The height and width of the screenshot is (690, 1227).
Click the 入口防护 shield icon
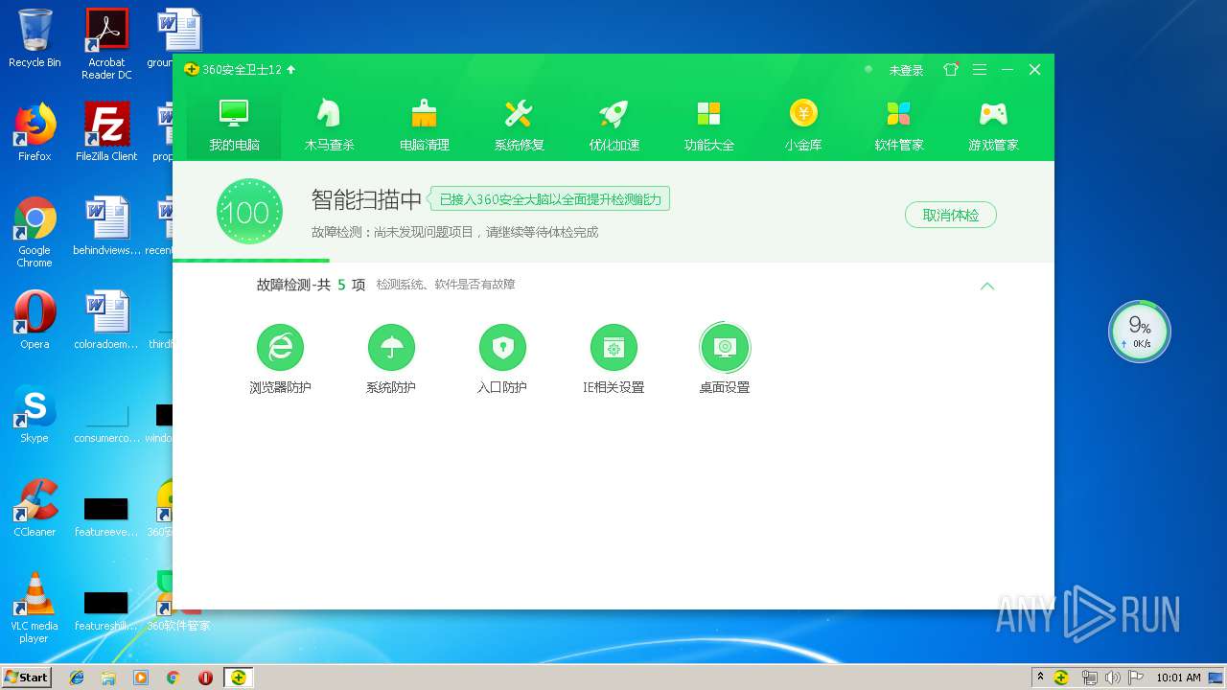(x=502, y=347)
